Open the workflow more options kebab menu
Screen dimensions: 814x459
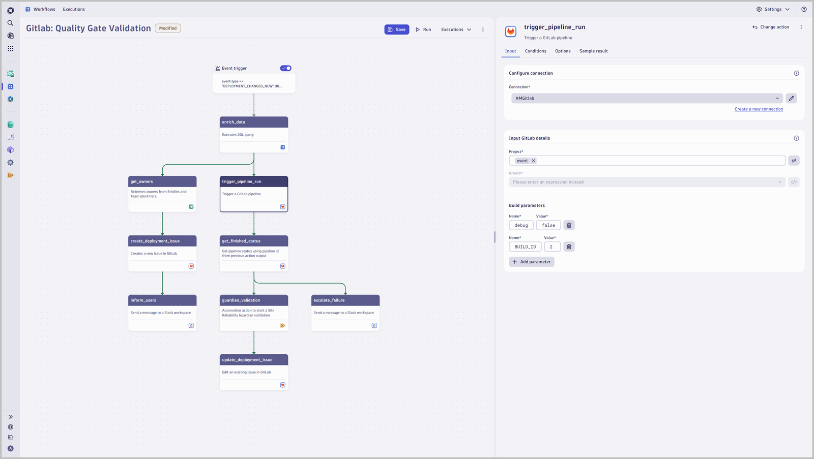tap(483, 29)
